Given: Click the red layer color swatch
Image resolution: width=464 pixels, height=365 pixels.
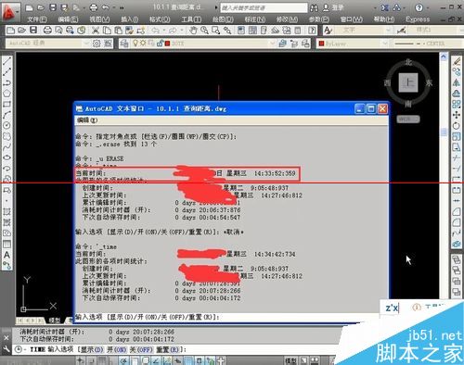Looking at the screenshot, I should 167,44.
